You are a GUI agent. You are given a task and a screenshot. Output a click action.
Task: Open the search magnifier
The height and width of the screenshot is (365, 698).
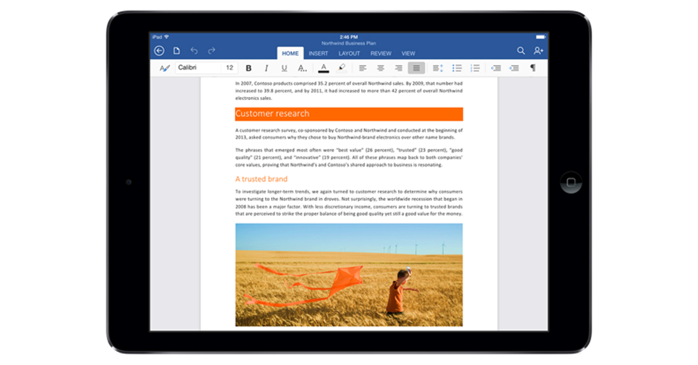point(521,51)
